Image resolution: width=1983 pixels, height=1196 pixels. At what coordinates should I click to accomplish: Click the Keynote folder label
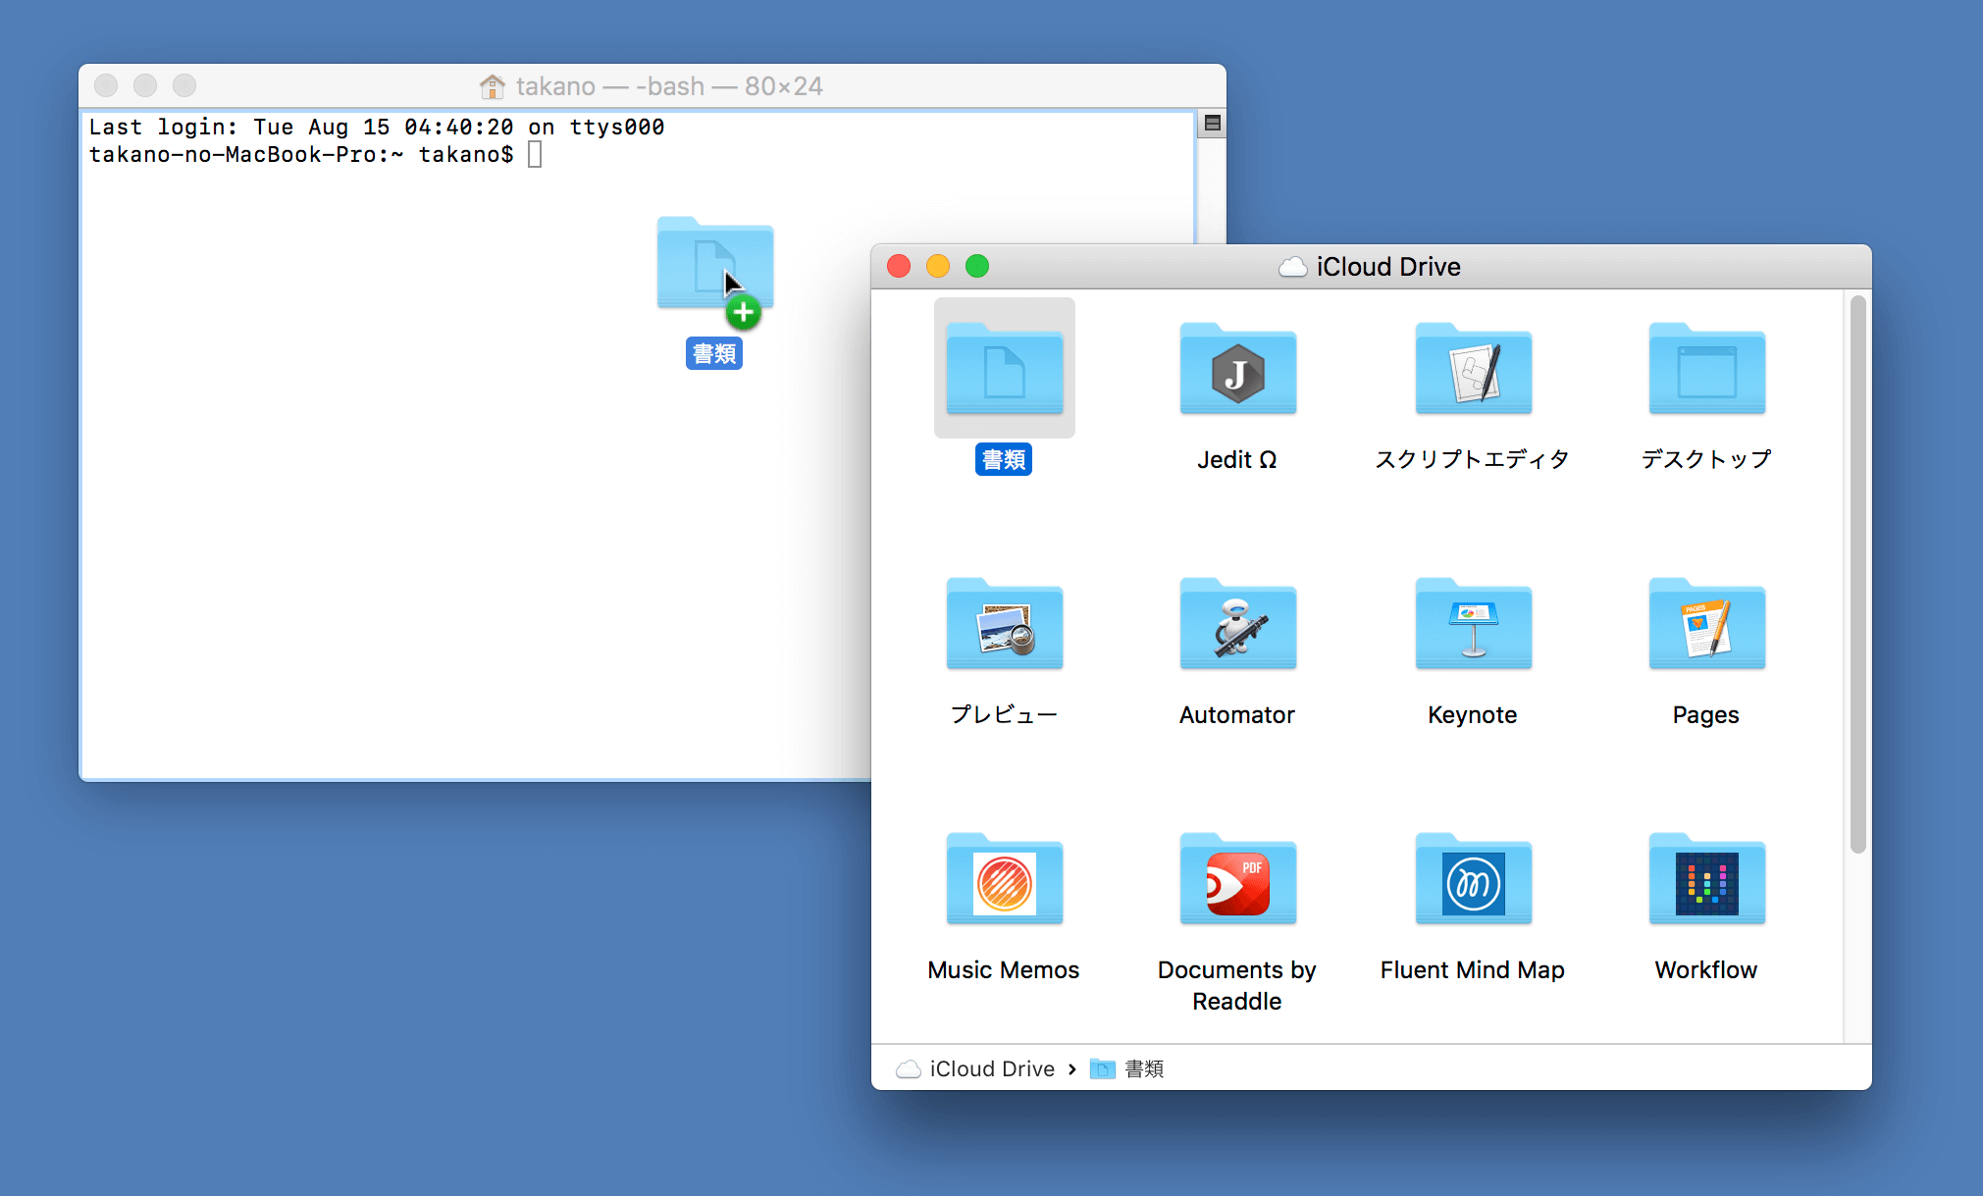click(x=1473, y=714)
